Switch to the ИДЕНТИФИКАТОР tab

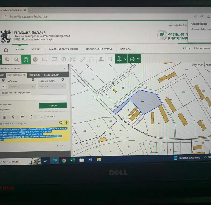click(16, 75)
